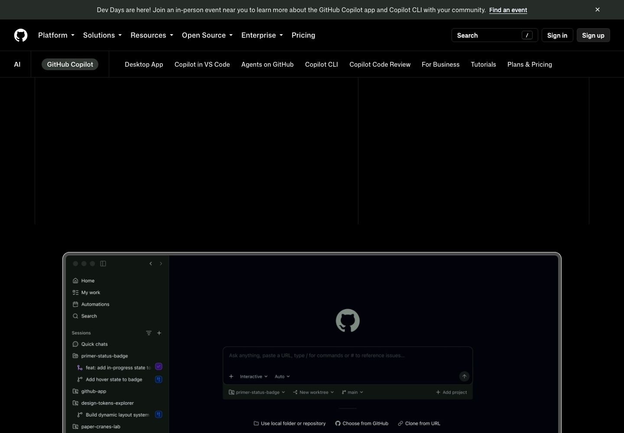Open Quick chats

[90, 344]
